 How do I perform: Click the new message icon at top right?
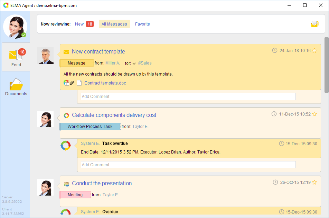click(314, 24)
